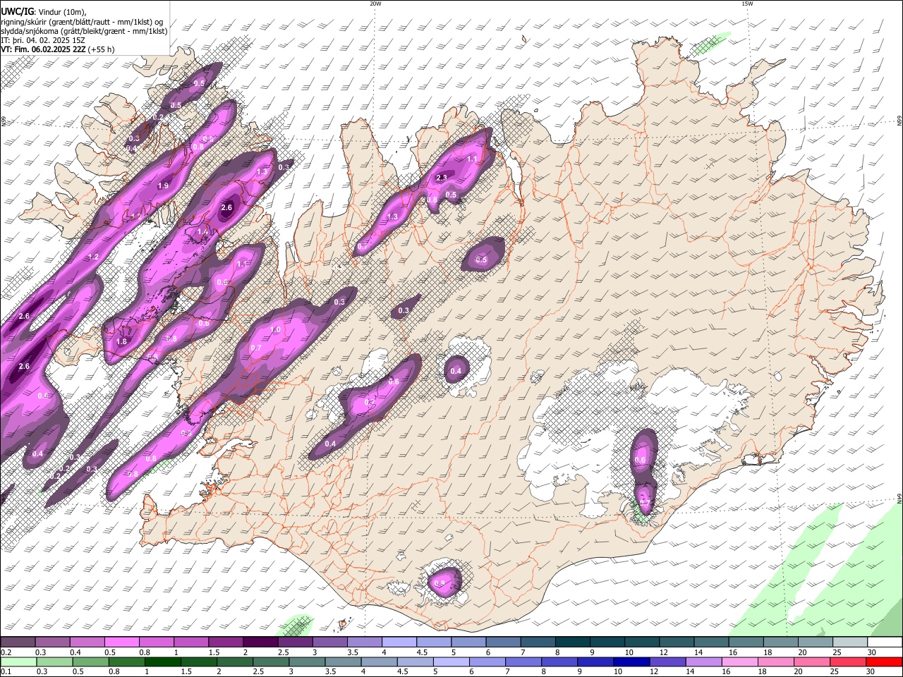Click the '0.2' tick label on the snow scale
This screenshot has width=903, height=677.
[x=6, y=652]
